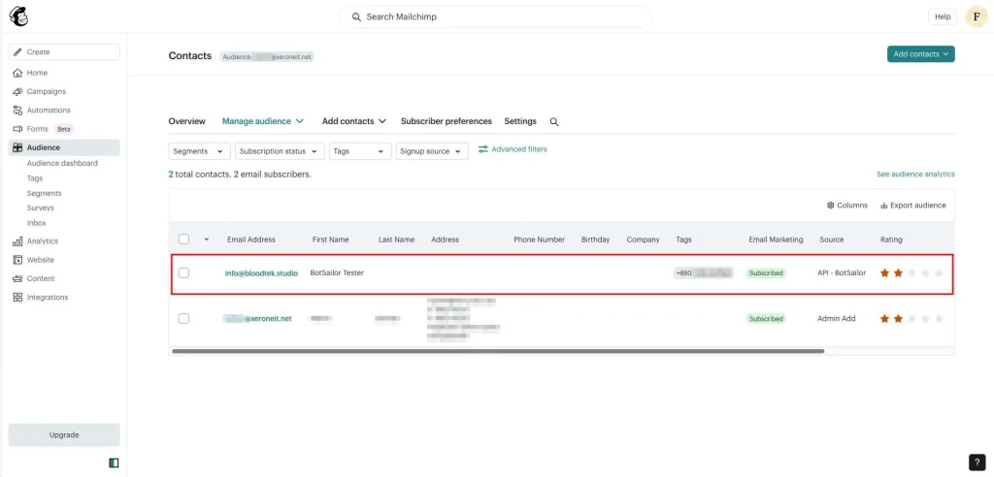The width and height of the screenshot is (994, 477).
Task: Expand the Manage audience menu
Action: click(x=262, y=121)
